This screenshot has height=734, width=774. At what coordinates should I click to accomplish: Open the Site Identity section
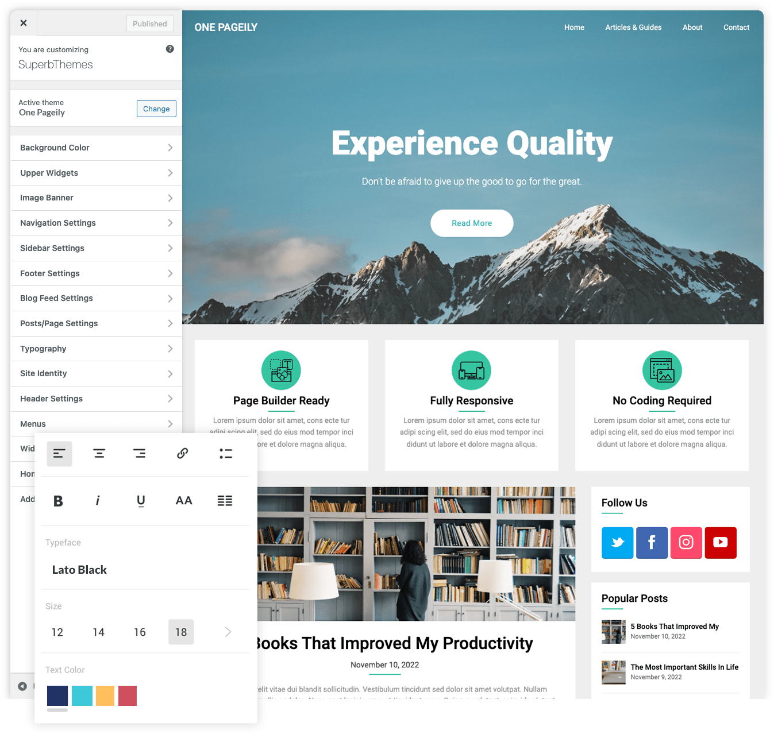pyautogui.click(x=96, y=373)
